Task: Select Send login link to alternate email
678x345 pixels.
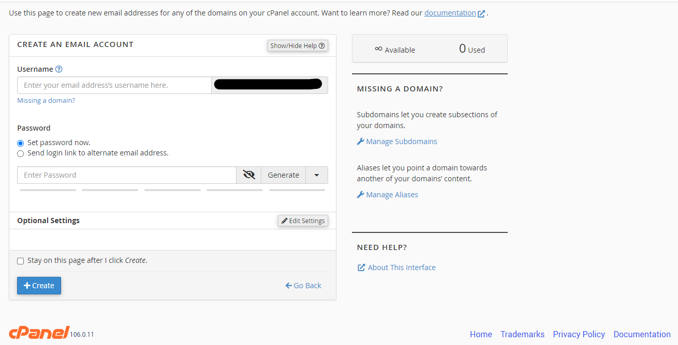Action: click(21, 153)
